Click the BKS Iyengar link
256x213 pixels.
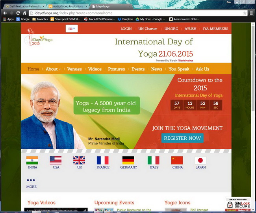point(199,209)
